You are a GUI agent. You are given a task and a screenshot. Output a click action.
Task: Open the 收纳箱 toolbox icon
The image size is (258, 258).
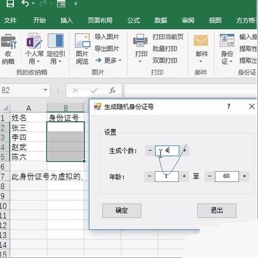[8, 41]
